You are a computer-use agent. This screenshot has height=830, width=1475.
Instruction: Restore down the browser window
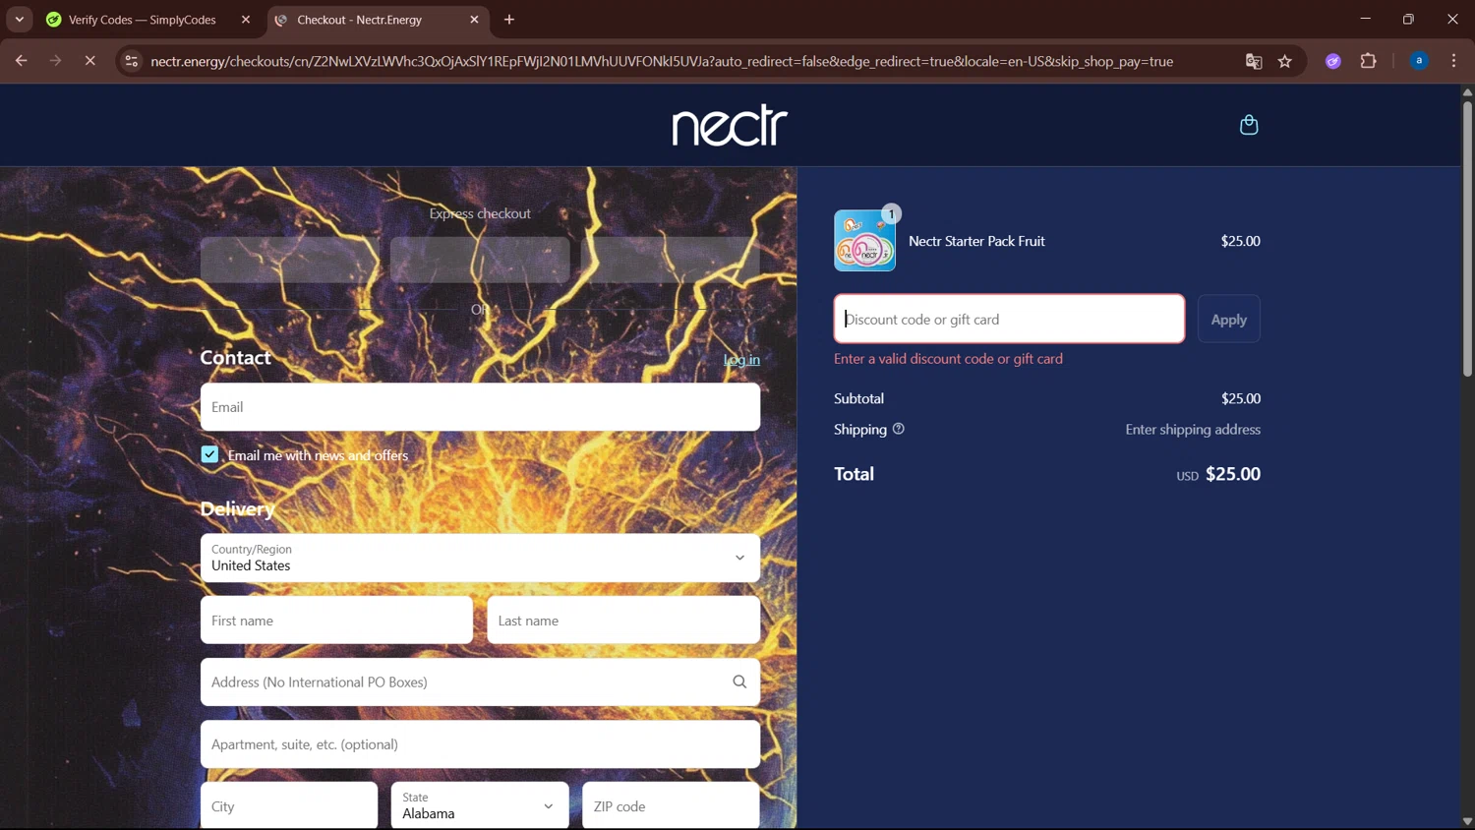click(1408, 19)
